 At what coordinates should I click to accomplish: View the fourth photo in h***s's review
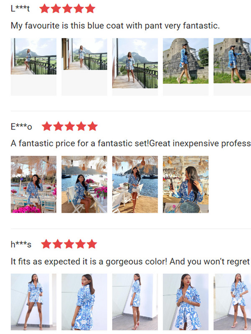point(185,302)
